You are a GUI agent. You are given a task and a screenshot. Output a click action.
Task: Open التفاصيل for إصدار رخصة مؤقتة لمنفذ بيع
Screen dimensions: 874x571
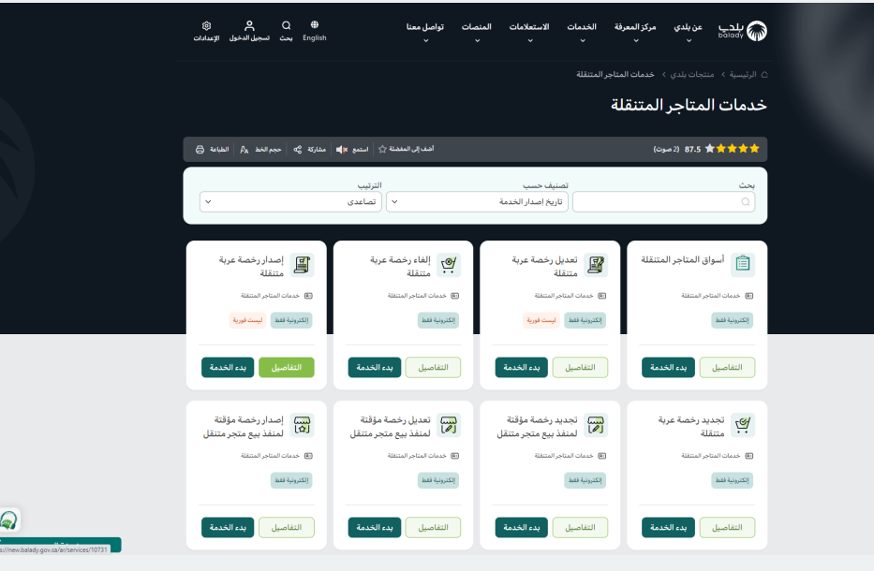287,528
